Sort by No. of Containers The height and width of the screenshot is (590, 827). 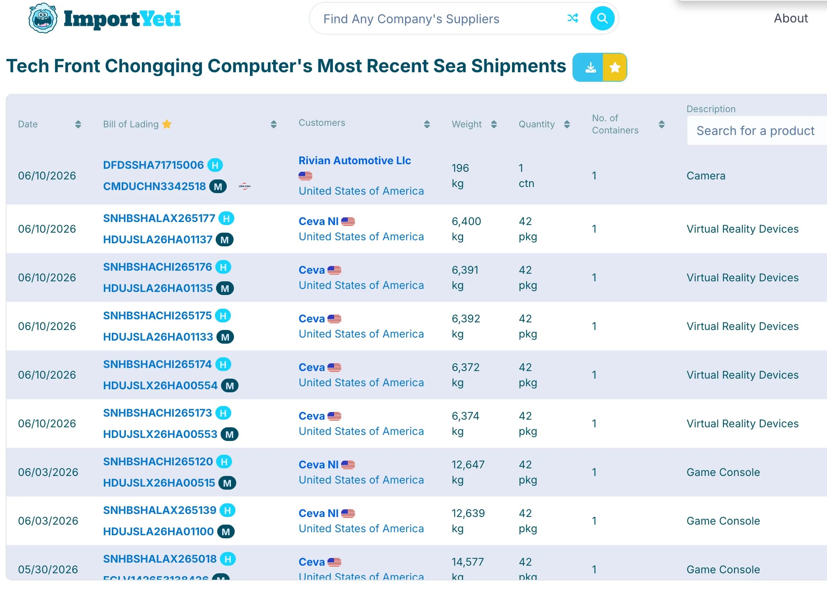(x=662, y=124)
